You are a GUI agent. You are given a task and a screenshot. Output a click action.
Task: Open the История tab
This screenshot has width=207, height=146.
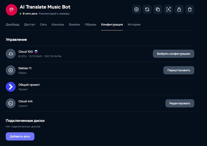click(x=134, y=25)
